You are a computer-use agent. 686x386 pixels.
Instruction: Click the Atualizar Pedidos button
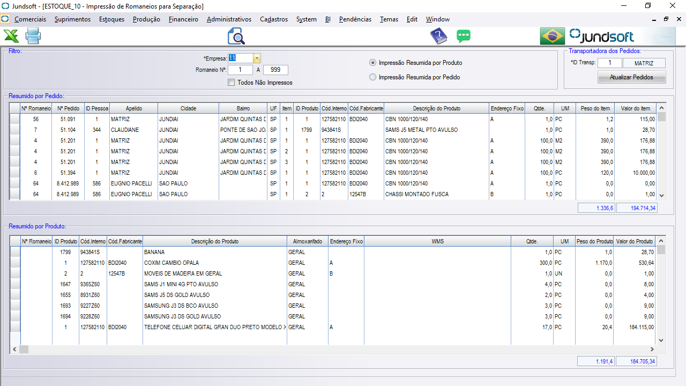click(631, 77)
